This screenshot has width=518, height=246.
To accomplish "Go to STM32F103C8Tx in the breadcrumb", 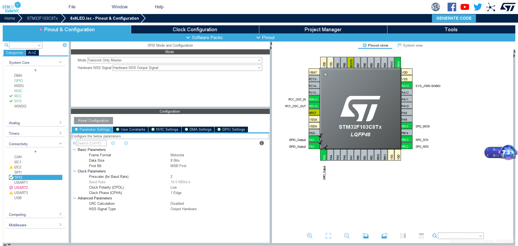I will coord(42,18).
